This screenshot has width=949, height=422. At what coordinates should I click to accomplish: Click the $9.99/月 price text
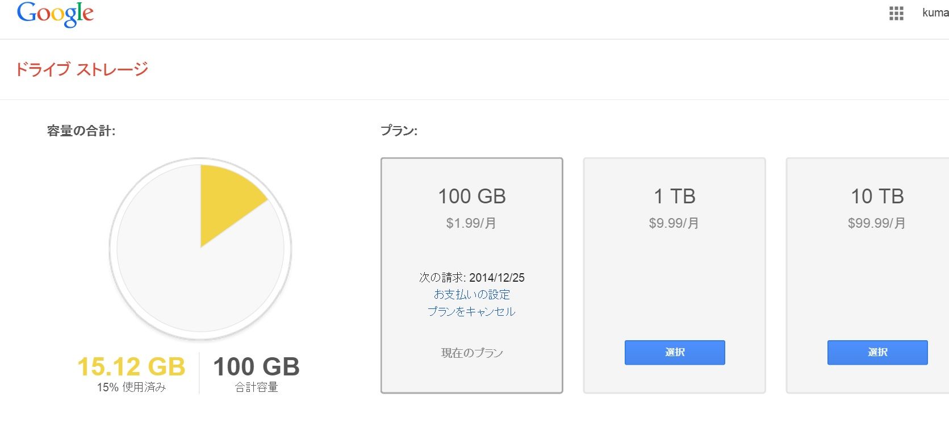[x=674, y=223]
